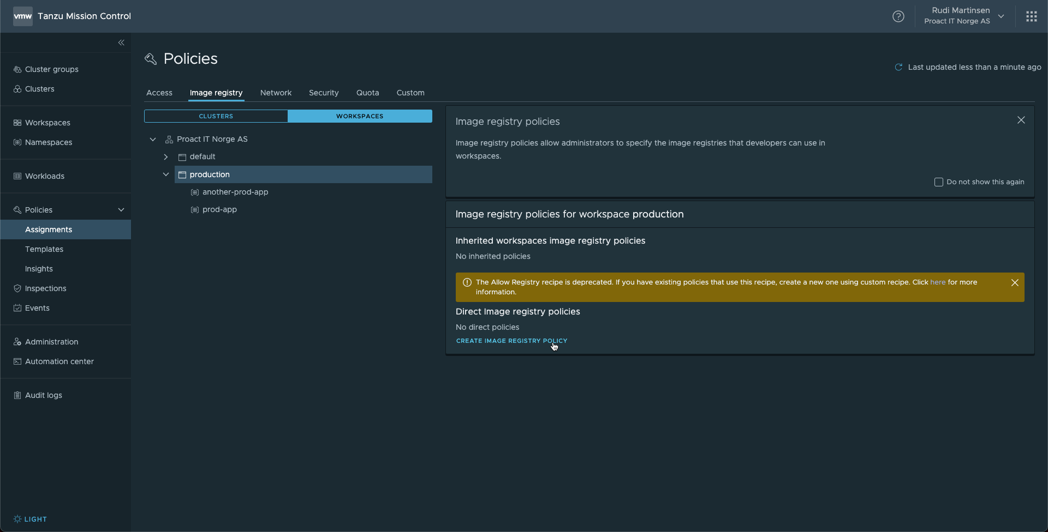The height and width of the screenshot is (532, 1048).
Task: Click the VMware logo icon
Action: point(23,16)
